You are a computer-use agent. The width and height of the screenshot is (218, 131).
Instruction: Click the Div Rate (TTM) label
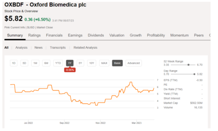coord(173,89)
